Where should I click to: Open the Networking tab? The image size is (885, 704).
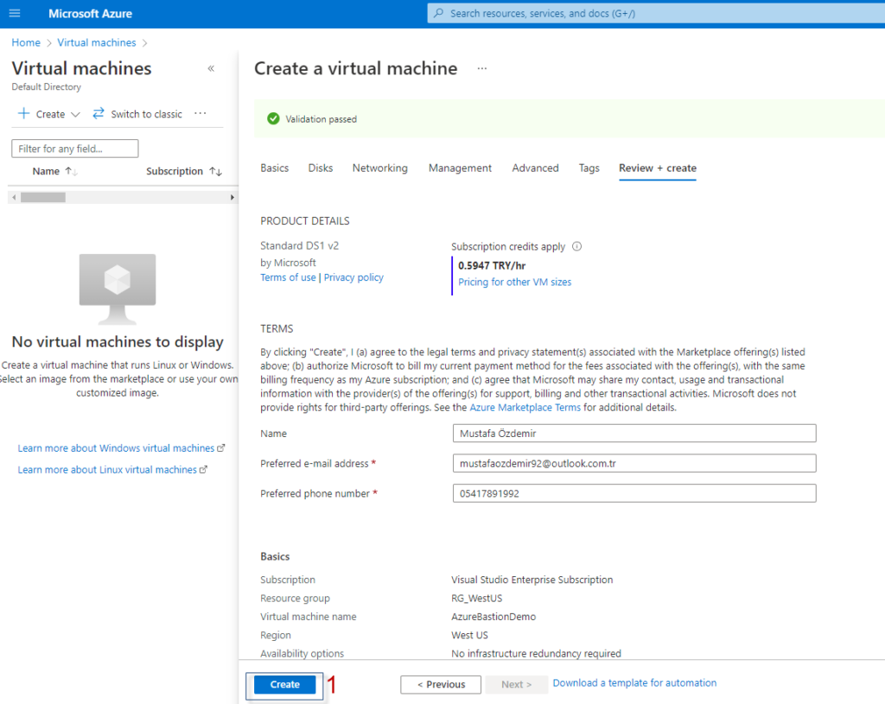(x=380, y=168)
